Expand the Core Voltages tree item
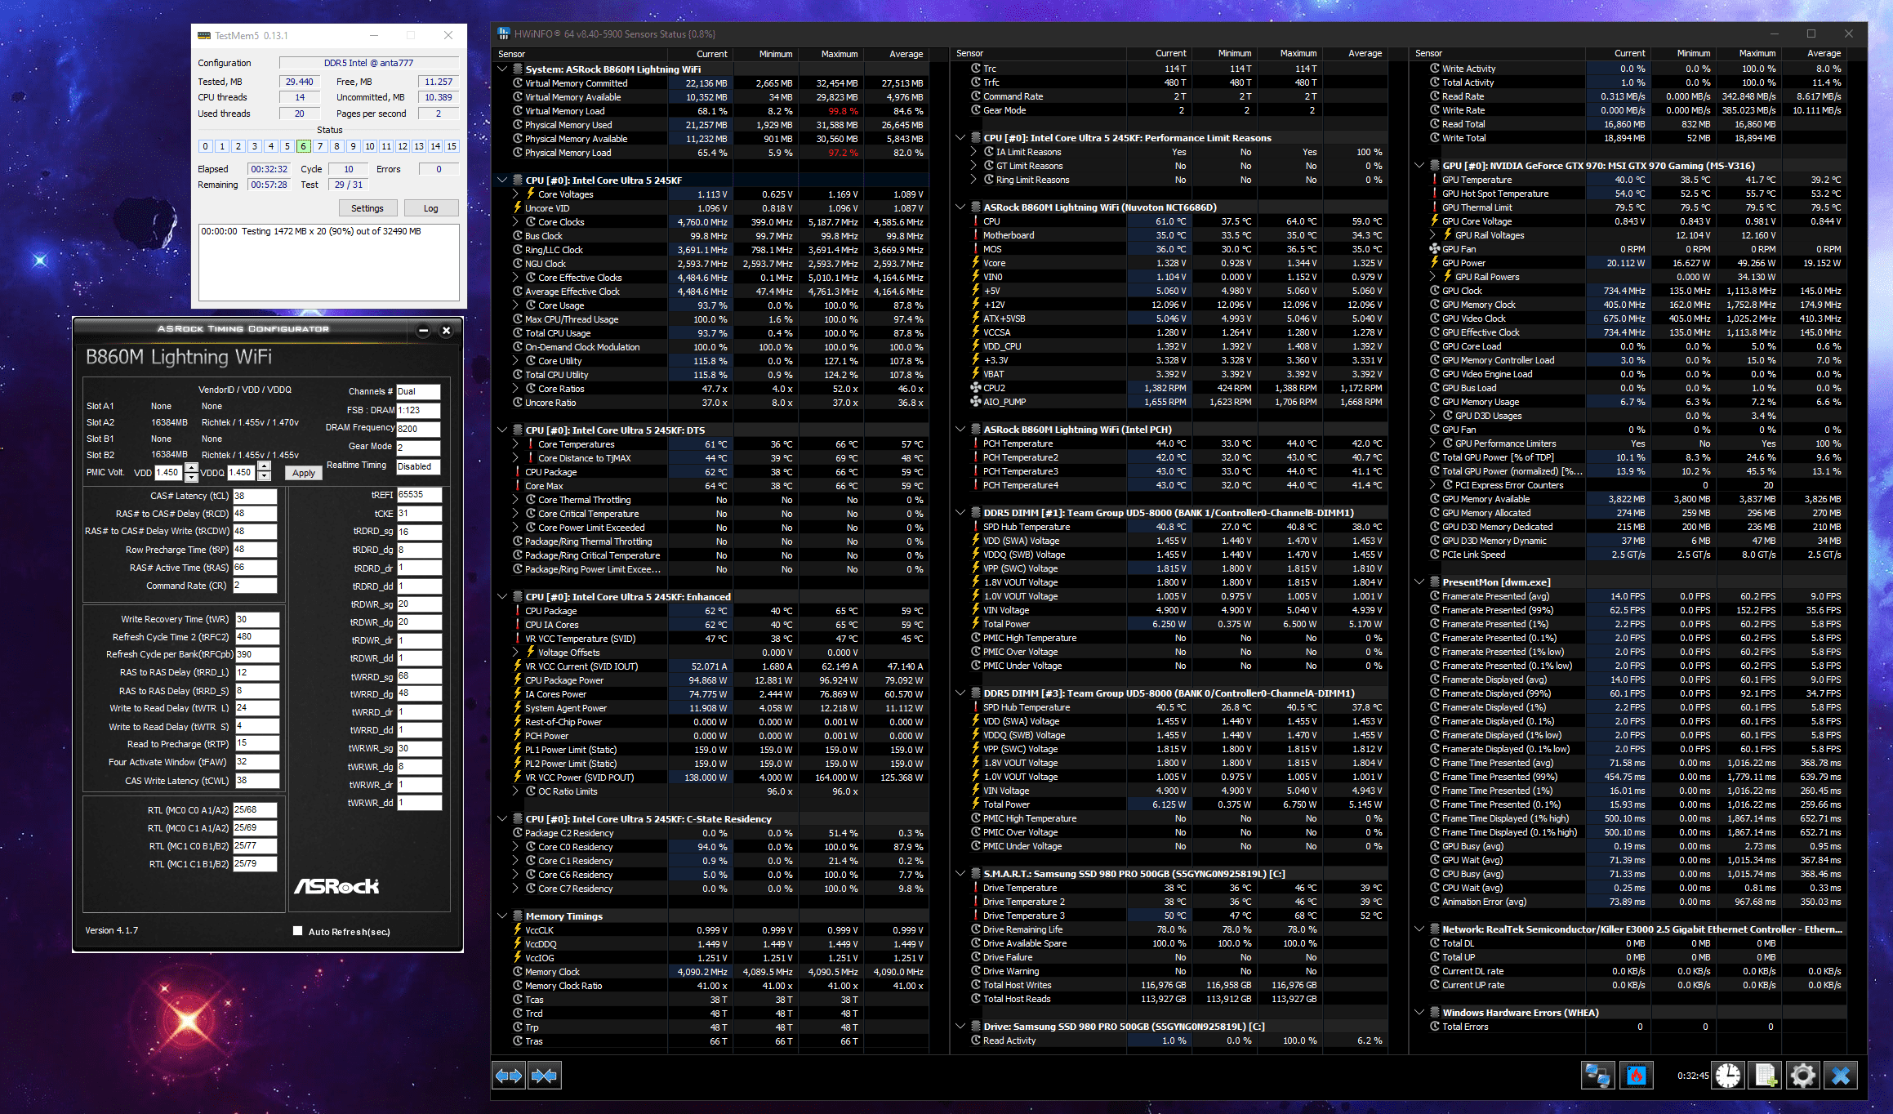The height and width of the screenshot is (1114, 1893). point(516,194)
